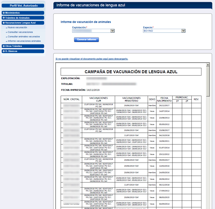
Task: Expand the Otros Trámites section
Action: tap(23, 46)
